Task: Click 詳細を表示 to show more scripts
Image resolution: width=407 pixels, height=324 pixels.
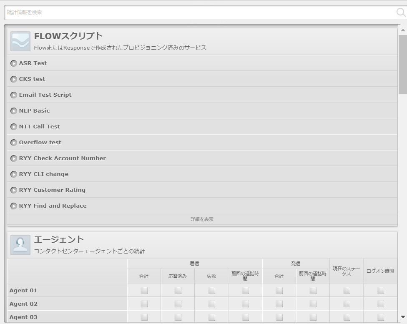Action: pyautogui.click(x=202, y=219)
